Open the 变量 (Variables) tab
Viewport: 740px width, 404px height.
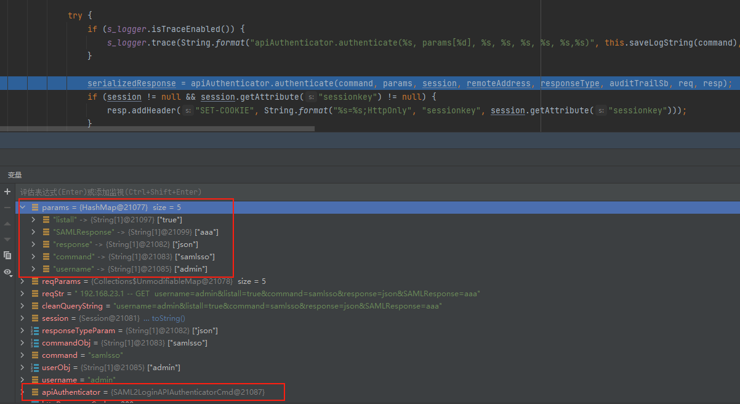(14, 175)
